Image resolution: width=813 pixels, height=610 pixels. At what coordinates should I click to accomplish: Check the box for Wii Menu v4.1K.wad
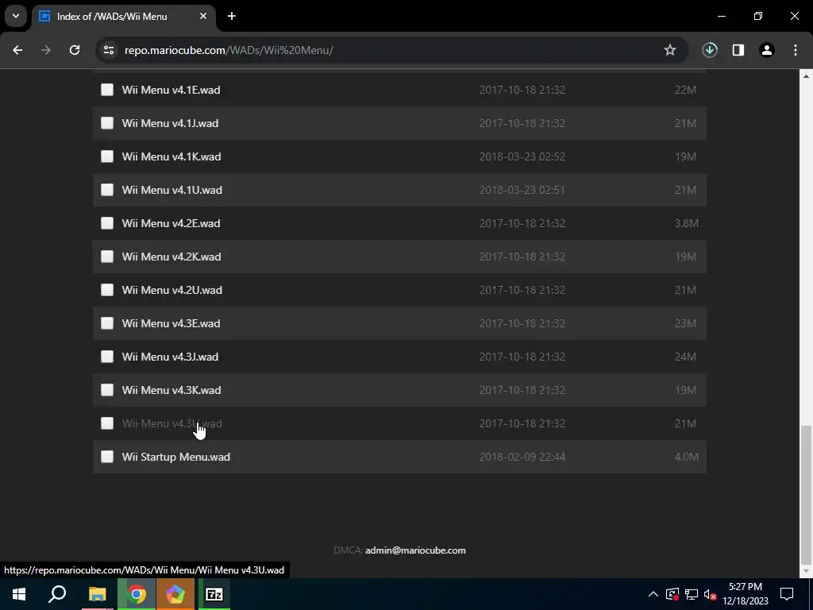pos(107,156)
